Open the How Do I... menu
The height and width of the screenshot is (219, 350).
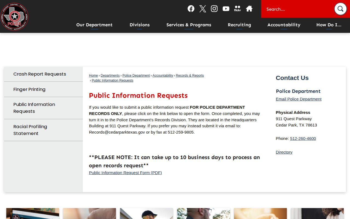tap(329, 25)
